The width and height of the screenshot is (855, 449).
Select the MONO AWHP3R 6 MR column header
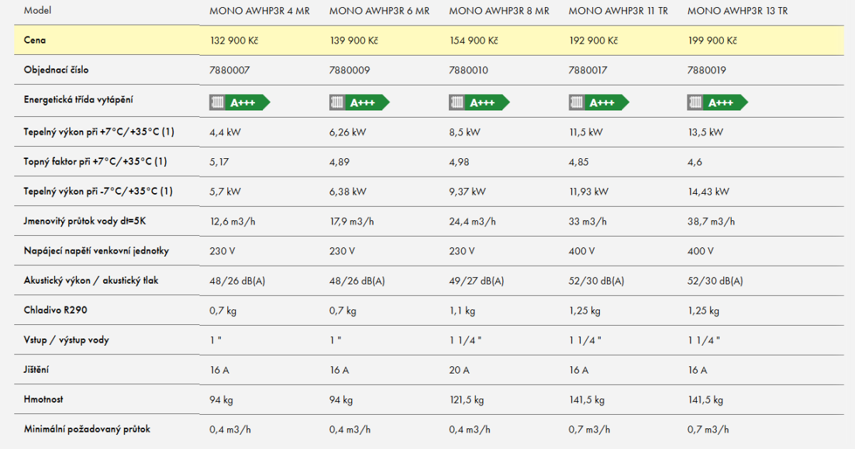click(379, 11)
